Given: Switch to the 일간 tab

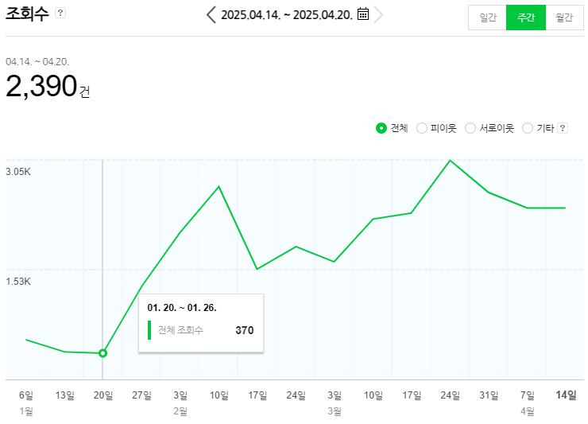Looking at the screenshot, I should [487, 18].
